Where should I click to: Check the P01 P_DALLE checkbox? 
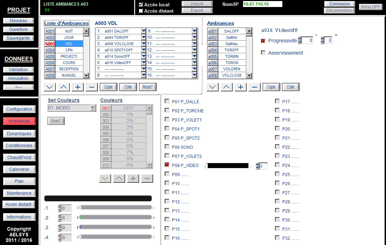pos(167,101)
